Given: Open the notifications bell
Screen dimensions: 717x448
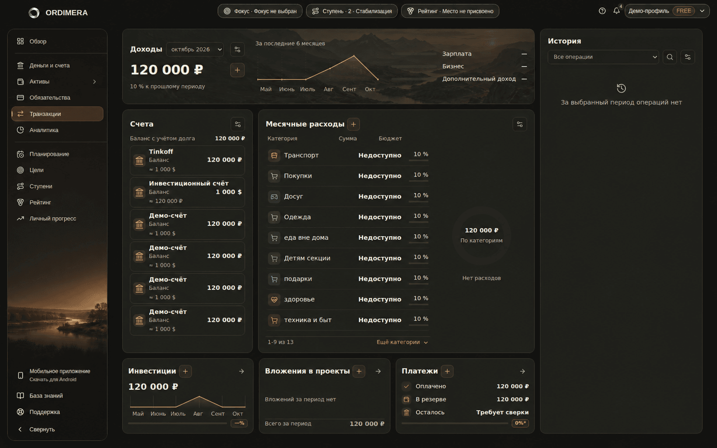Looking at the screenshot, I should 617,11.
